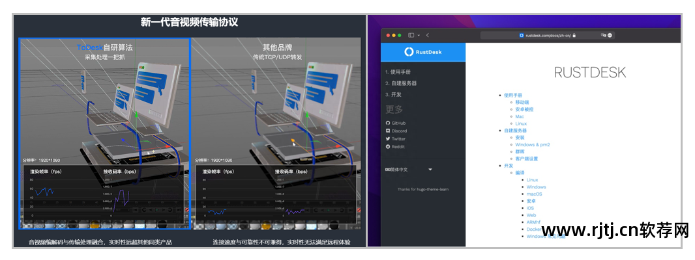Open the 移动端 link

tap(522, 102)
